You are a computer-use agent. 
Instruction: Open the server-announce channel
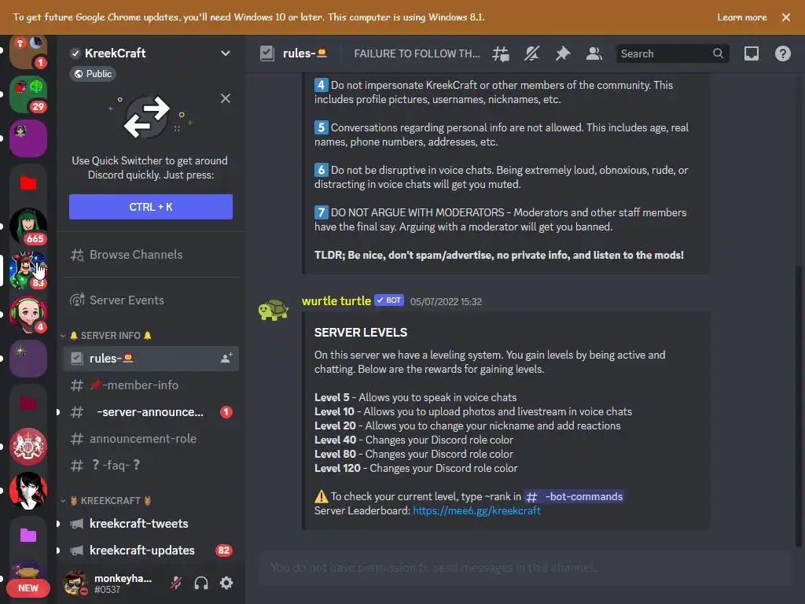pos(151,412)
